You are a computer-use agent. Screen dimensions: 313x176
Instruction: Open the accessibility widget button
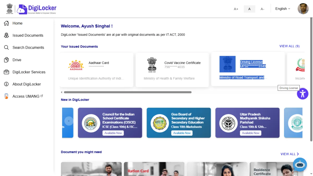[303, 94]
